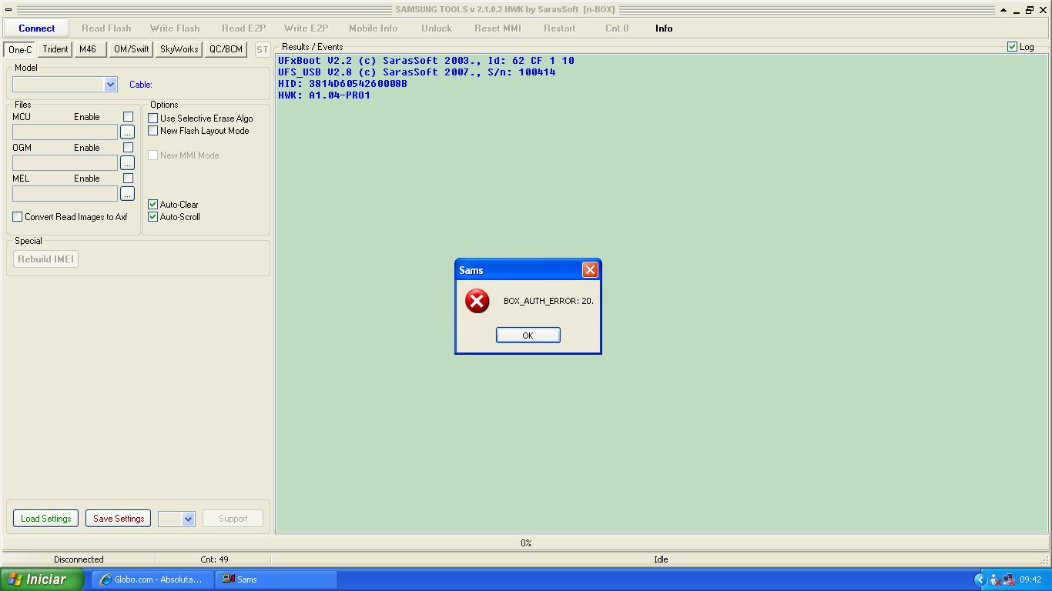Click the Mobile Info toolbar button
1052x591 pixels.
point(374,28)
